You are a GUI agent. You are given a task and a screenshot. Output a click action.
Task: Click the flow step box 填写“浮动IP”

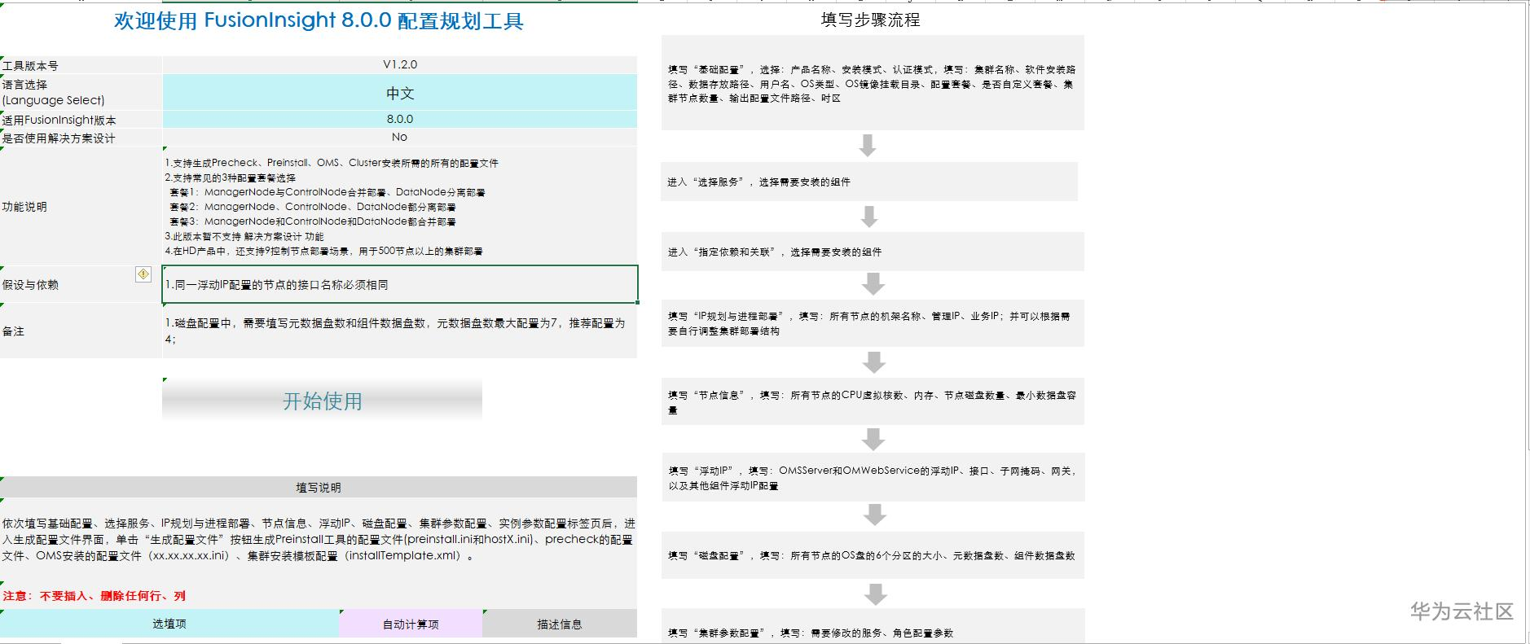[x=873, y=477]
